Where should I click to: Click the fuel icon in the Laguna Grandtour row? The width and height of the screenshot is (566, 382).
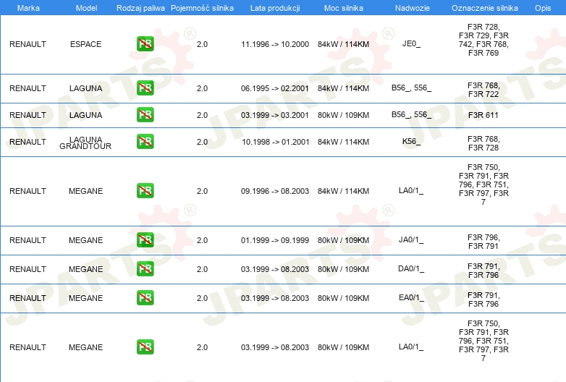pyautogui.click(x=145, y=142)
